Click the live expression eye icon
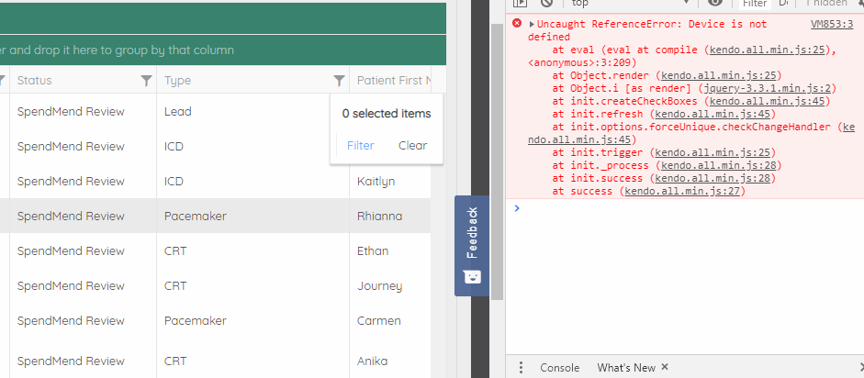Image resolution: width=864 pixels, height=378 pixels. point(715,4)
